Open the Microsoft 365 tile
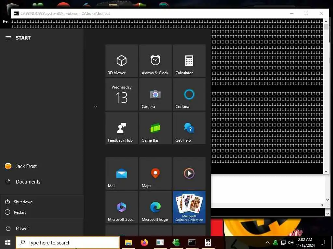 (x=122, y=207)
